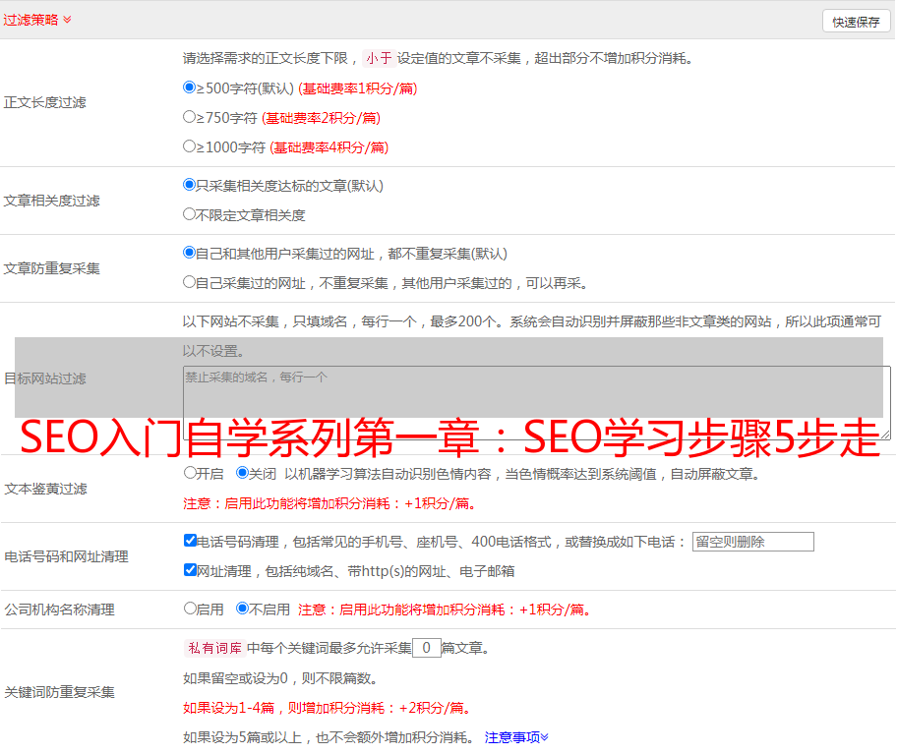Toggle the 电话号码清理 checkbox
Screen dimensions: 897x755
tap(190, 541)
